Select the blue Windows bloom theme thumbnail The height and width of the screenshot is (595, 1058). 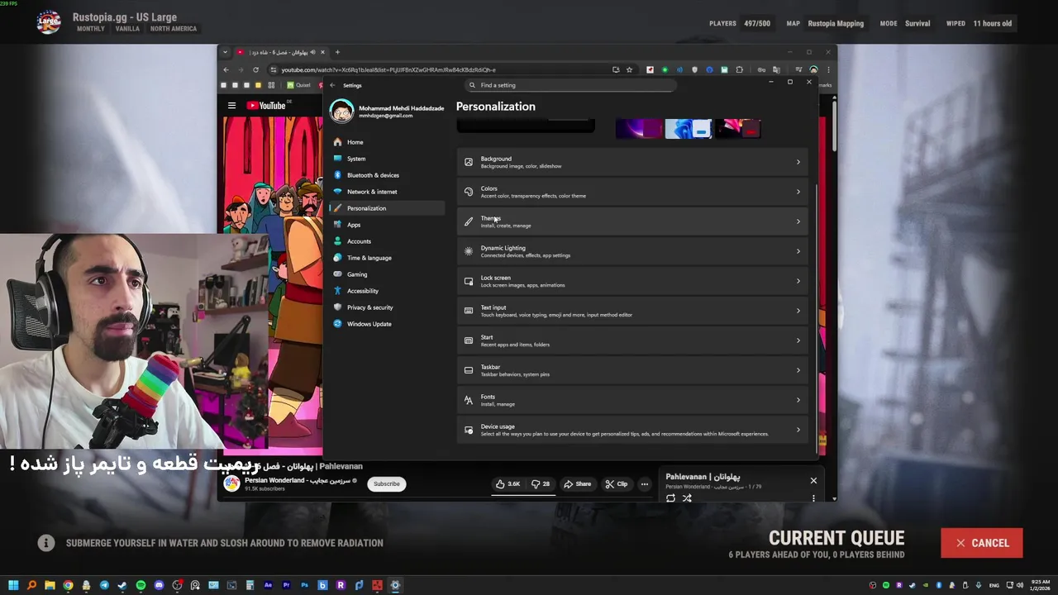click(x=688, y=128)
